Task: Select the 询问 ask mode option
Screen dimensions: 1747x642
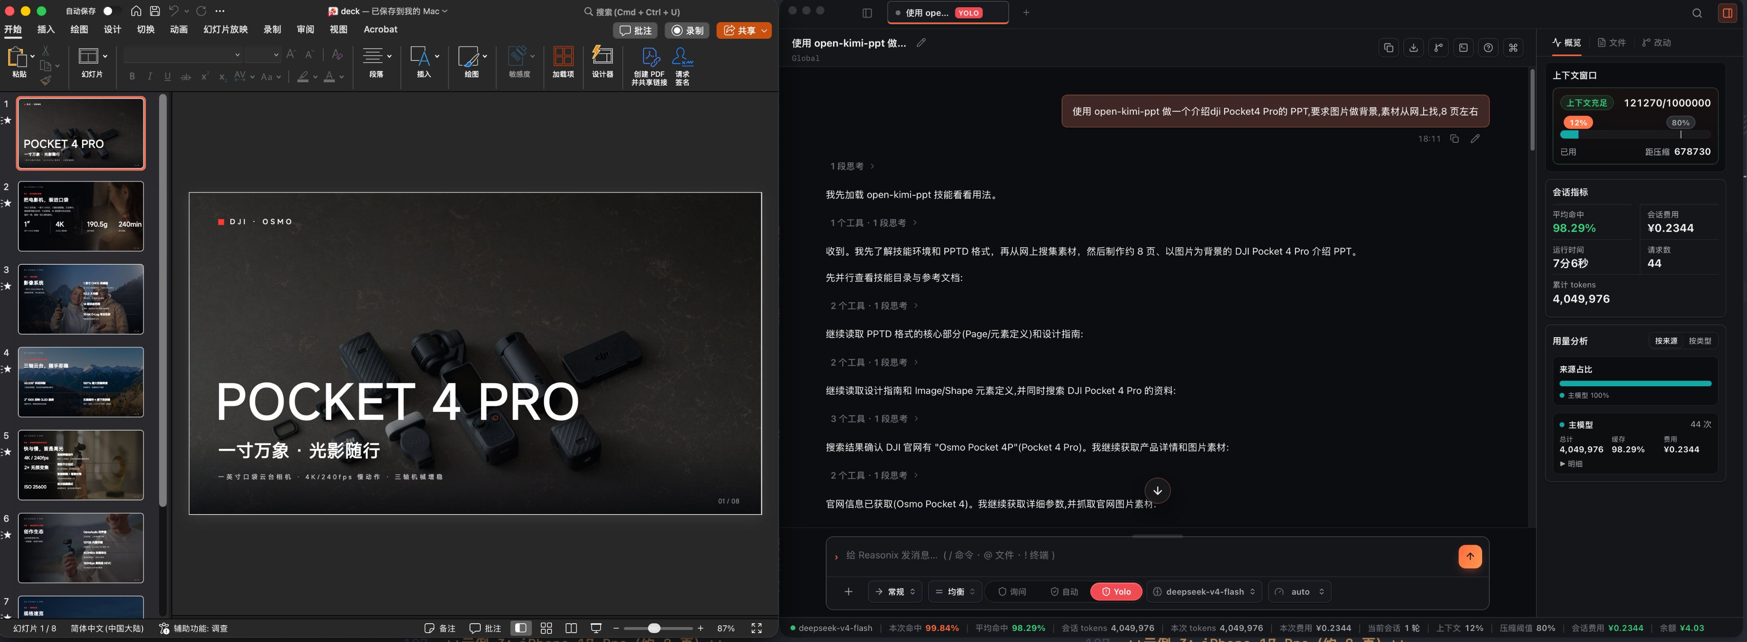Action: coord(1012,592)
